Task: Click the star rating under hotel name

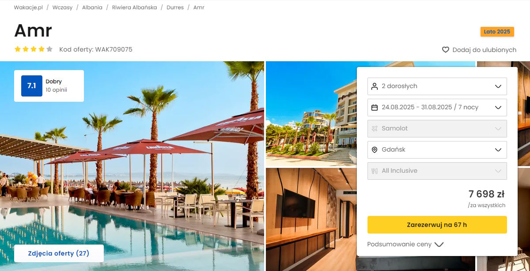Action: pyautogui.click(x=34, y=49)
